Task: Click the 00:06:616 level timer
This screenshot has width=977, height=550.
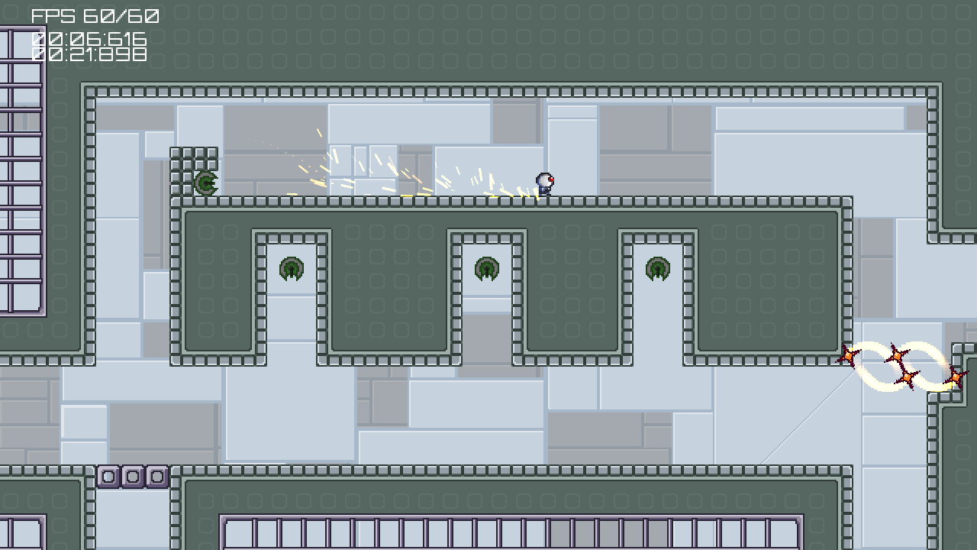Action: click(x=89, y=39)
